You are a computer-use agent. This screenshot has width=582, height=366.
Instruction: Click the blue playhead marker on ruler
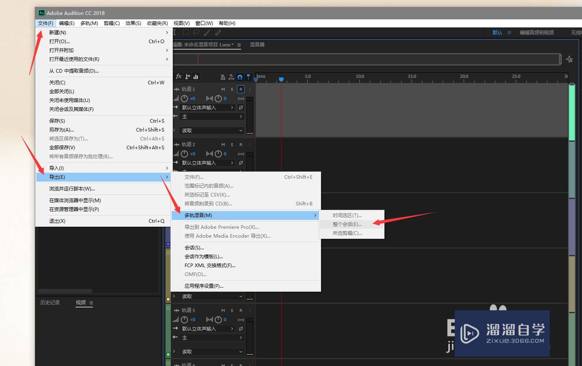pos(281,79)
